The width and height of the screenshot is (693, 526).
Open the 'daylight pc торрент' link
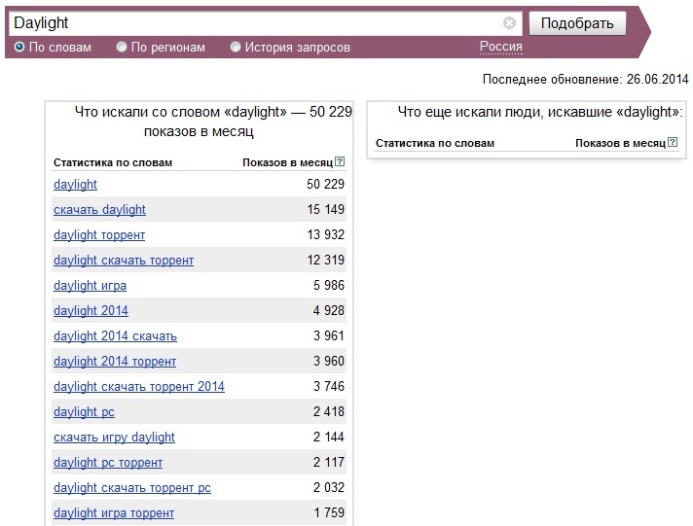pos(108,463)
